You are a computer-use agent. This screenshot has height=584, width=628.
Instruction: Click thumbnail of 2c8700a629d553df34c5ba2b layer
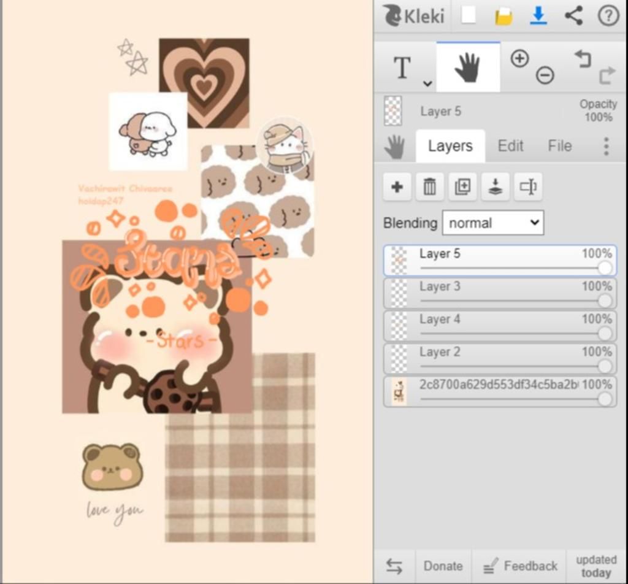tap(399, 392)
